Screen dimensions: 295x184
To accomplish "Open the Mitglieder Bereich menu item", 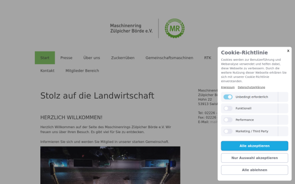I will point(82,71).
